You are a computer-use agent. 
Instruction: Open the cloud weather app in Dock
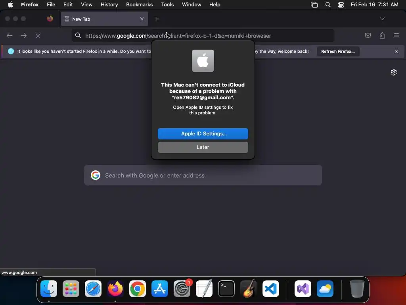[325, 289]
